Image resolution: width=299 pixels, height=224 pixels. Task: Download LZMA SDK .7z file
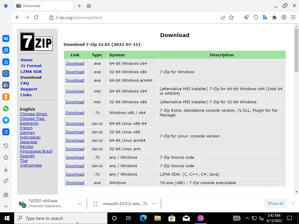coord(75,174)
